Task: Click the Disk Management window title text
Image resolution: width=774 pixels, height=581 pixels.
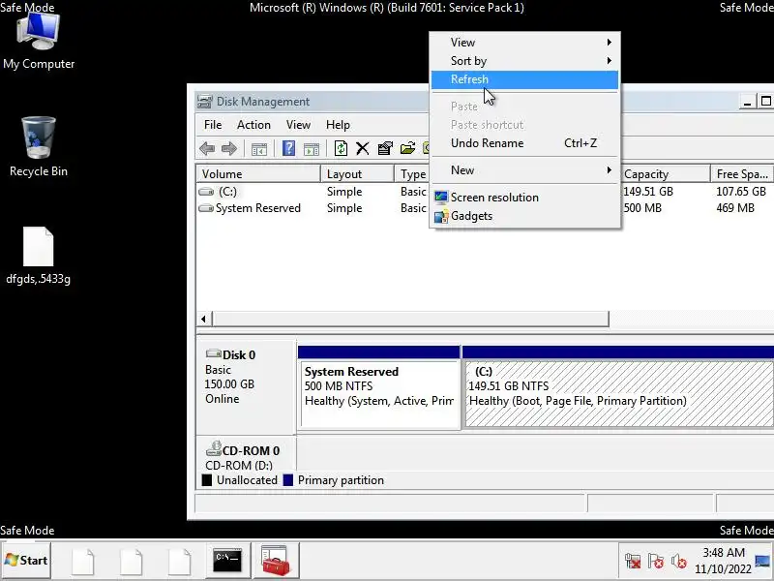Action: click(x=263, y=102)
